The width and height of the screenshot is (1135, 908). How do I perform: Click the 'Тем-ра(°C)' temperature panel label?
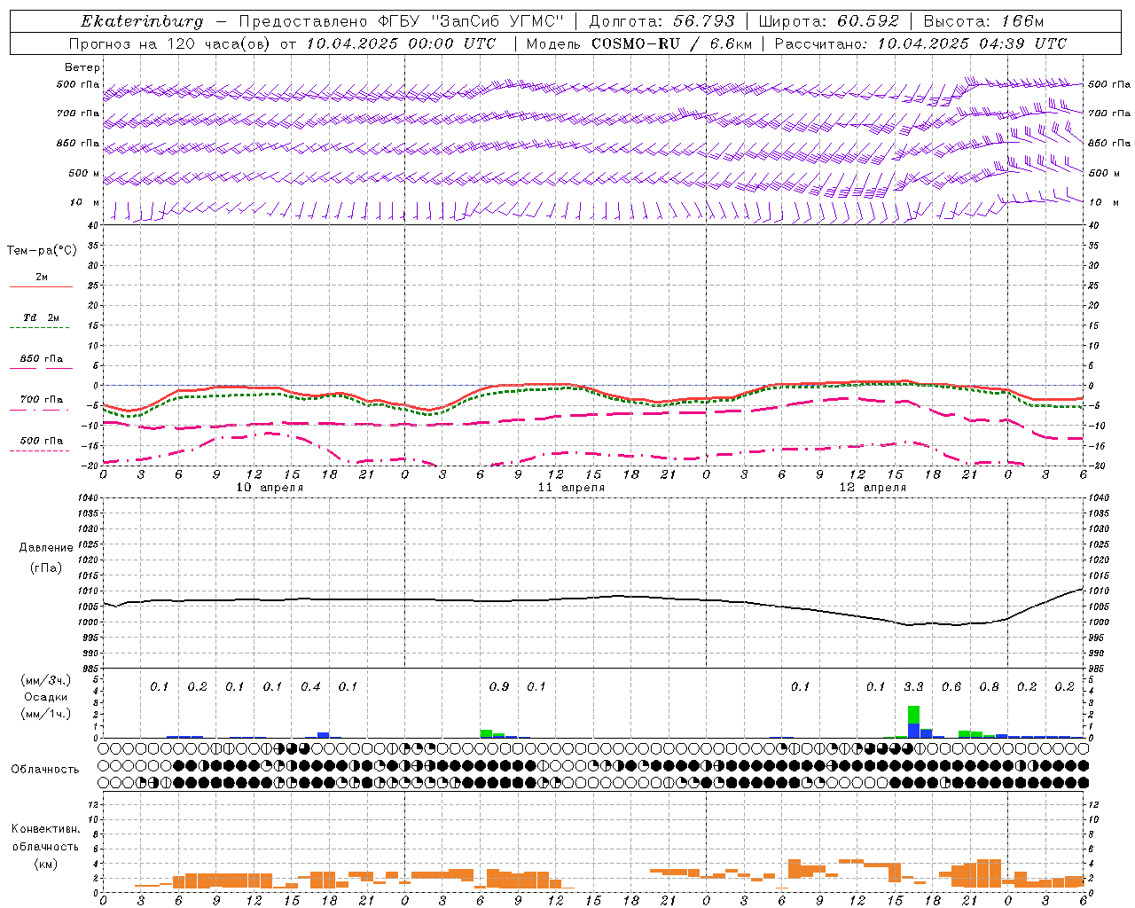click(x=42, y=251)
